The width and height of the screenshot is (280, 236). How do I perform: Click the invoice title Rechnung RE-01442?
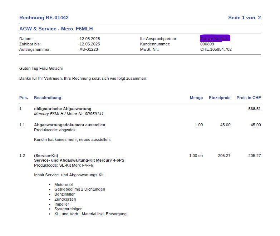click(44, 18)
